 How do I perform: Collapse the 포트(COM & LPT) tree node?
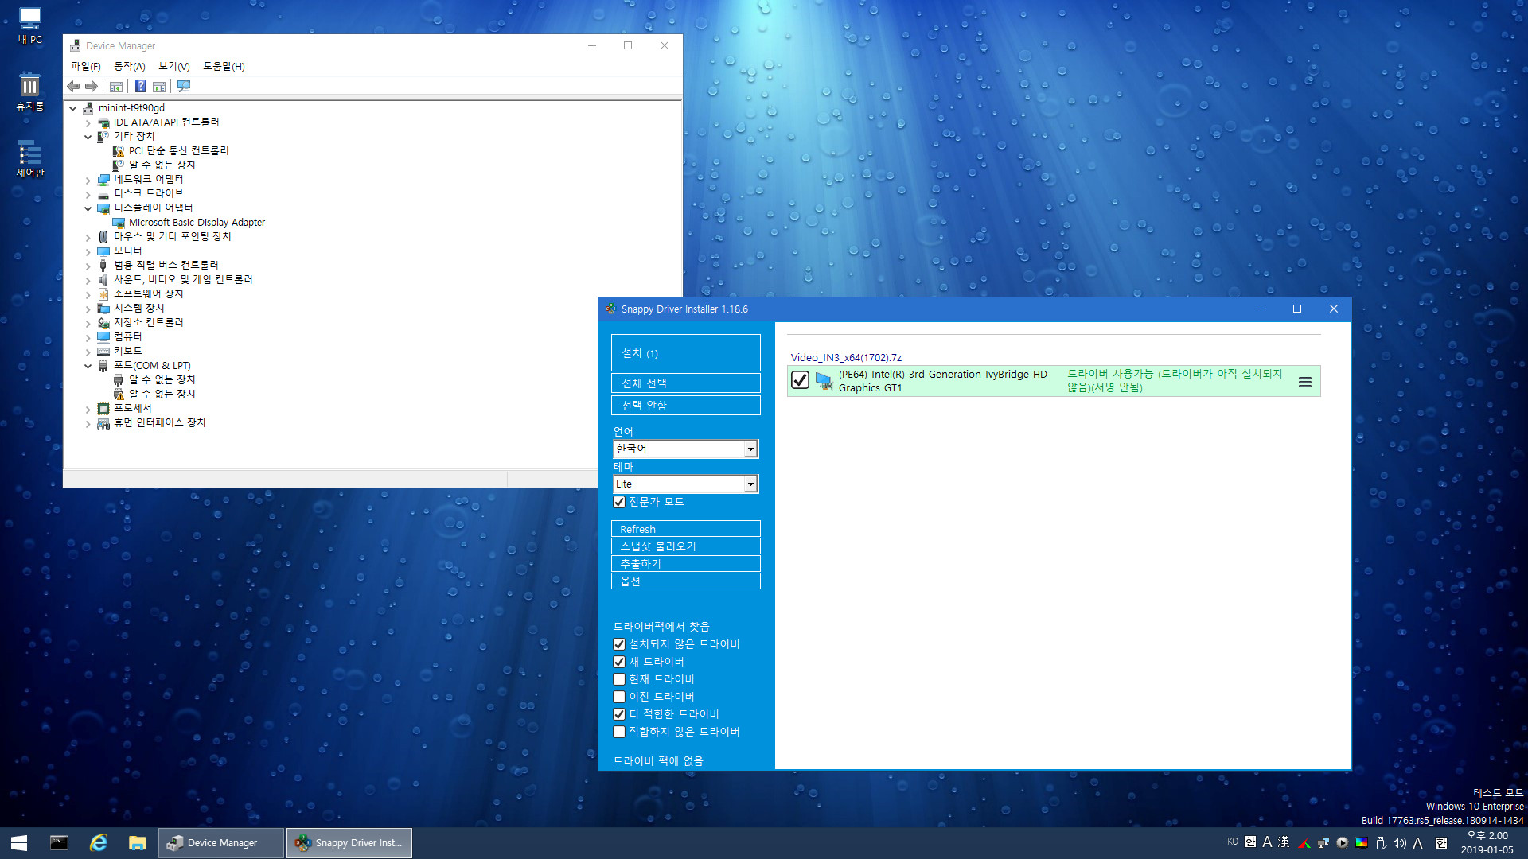pyautogui.click(x=88, y=367)
